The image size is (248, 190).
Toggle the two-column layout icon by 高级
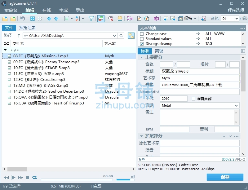pyautogui.click(x=243, y=51)
